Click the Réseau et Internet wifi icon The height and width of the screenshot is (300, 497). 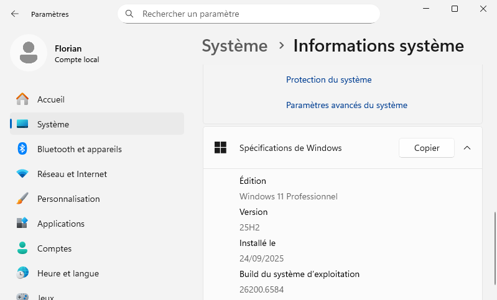[x=22, y=174]
